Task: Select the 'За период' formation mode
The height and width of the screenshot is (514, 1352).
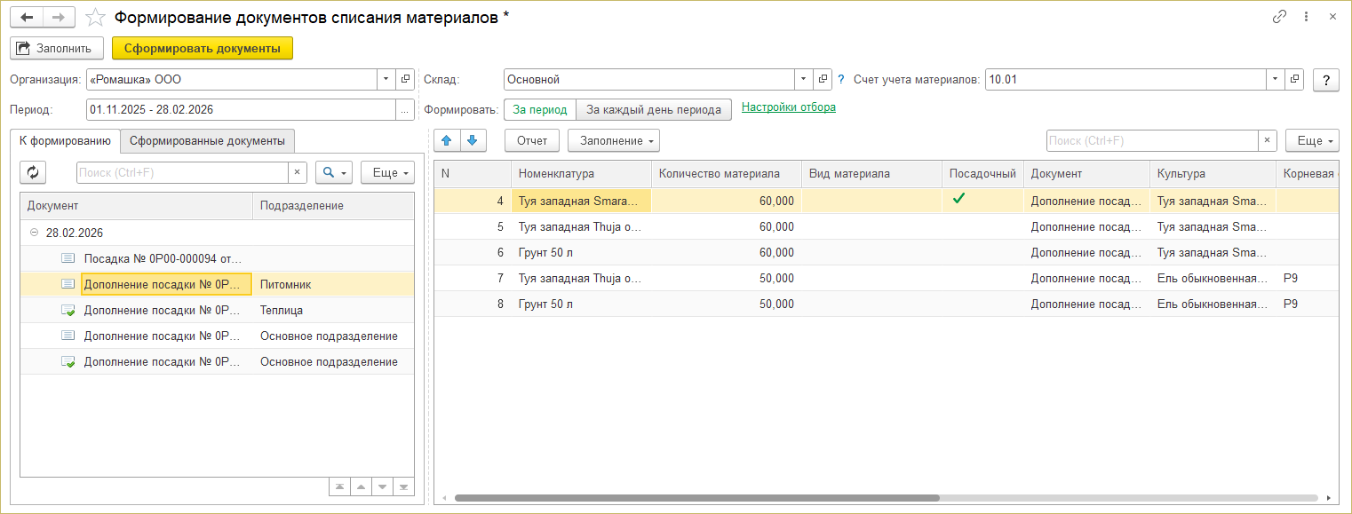Action: pyautogui.click(x=540, y=109)
